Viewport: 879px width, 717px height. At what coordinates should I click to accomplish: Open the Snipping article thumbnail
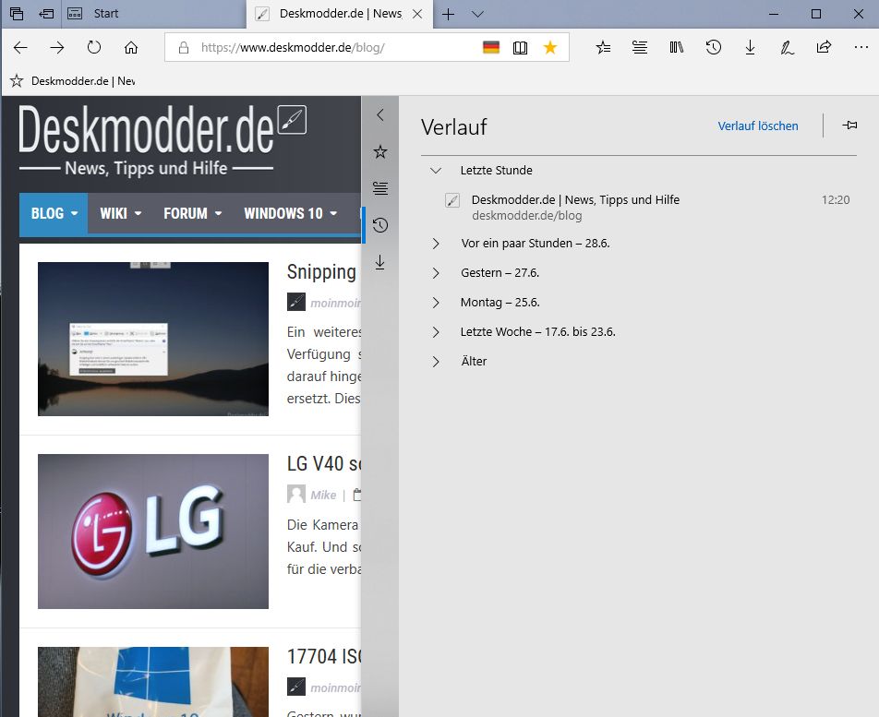(153, 339)
